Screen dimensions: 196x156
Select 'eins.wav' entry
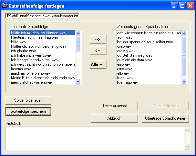point(149,69)
